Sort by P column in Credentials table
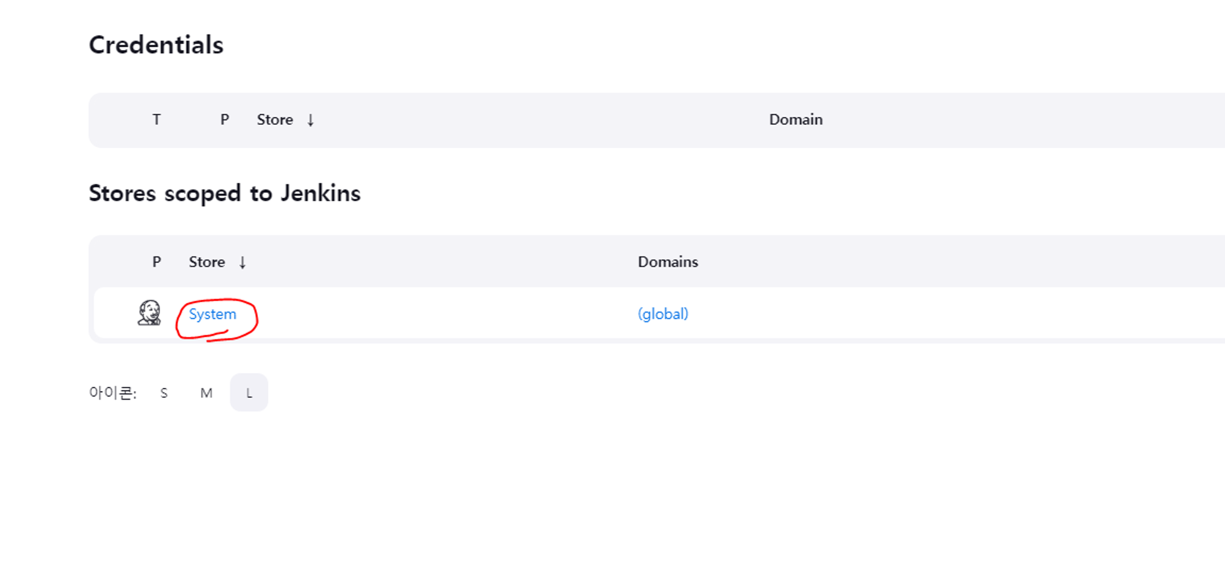 coord(225,119)
